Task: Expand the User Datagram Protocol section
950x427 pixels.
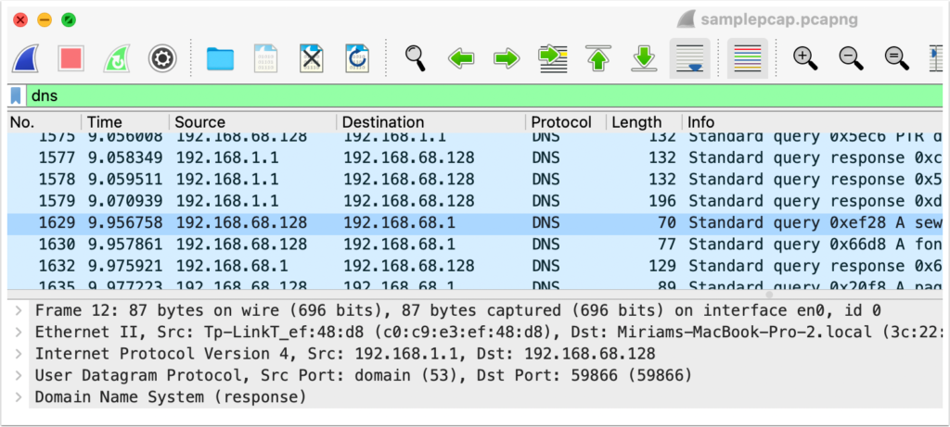Action: [19, 375]
